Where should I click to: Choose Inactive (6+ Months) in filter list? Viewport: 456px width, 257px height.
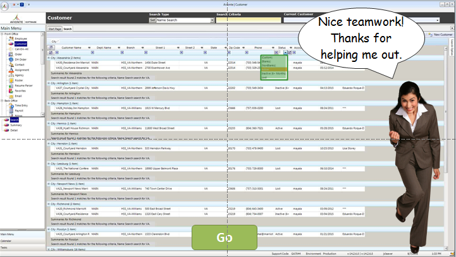coord(274,74)
